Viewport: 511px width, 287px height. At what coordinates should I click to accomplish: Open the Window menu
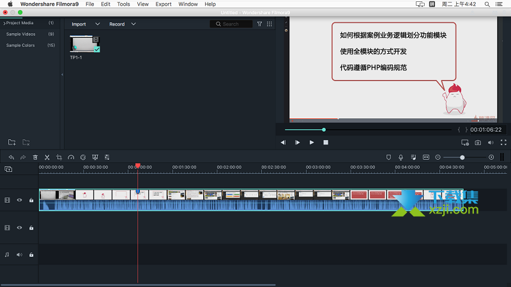tap(188, 4)
